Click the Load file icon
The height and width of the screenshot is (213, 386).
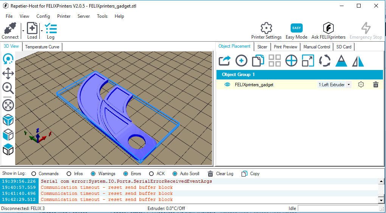click(32, 28)
